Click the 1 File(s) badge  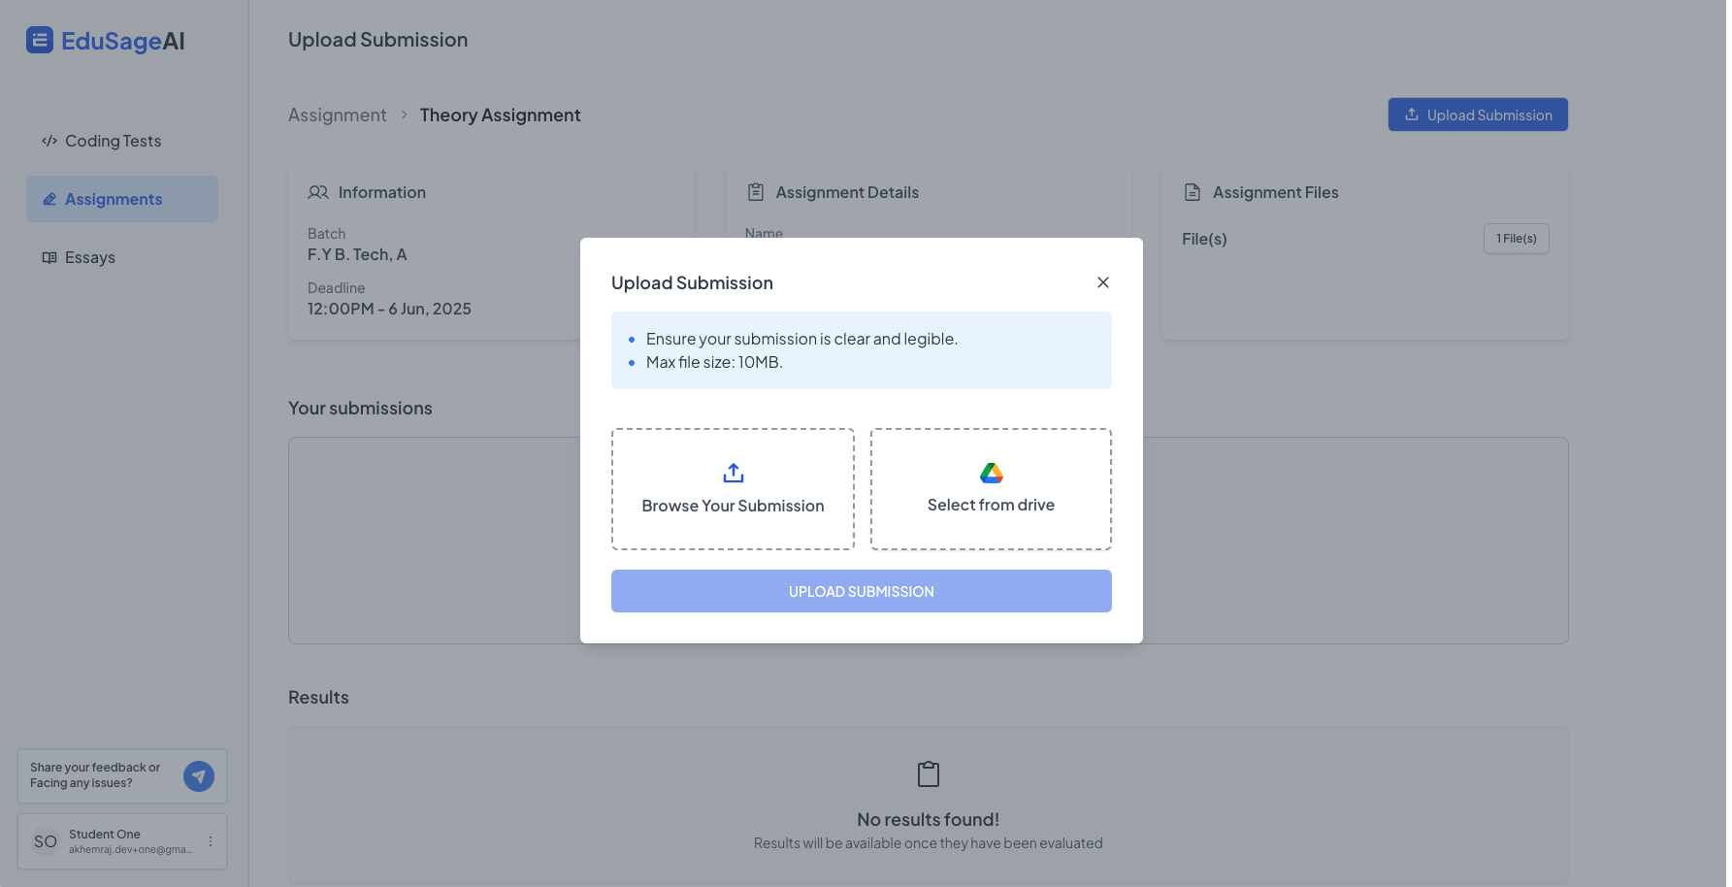(x=1516, y=239)
